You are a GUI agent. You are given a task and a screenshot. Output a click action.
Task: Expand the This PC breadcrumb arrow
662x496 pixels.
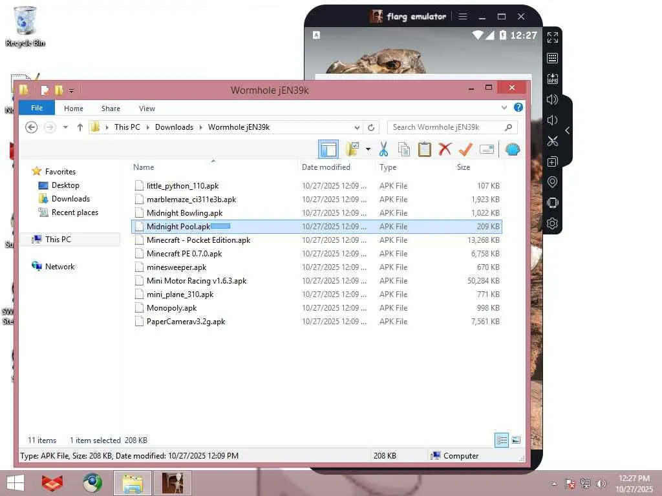[x=147, y=127]
